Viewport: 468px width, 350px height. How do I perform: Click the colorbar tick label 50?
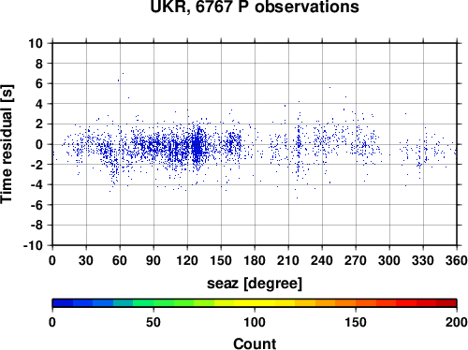click(154, 322)
